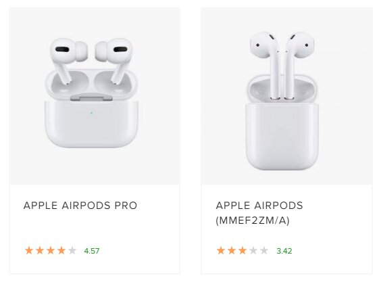Select third star of AirPods MMEF2ZM/A rating
Viewport: 381px width, 282px height.
[243, 250]
